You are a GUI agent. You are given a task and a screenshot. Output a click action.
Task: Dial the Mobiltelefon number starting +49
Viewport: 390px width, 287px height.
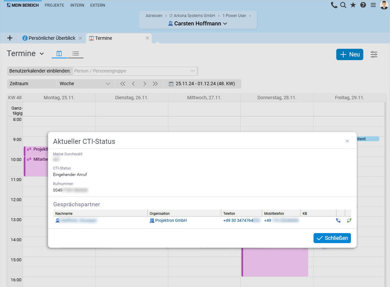[x=281, y=220]
